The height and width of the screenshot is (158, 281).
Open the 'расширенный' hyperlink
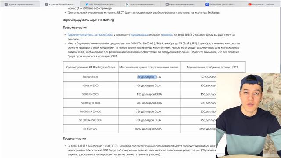tap(140, 35)
